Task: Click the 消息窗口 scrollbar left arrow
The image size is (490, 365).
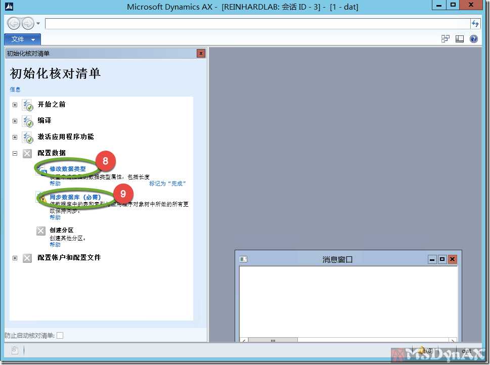Action: (244, 340)
